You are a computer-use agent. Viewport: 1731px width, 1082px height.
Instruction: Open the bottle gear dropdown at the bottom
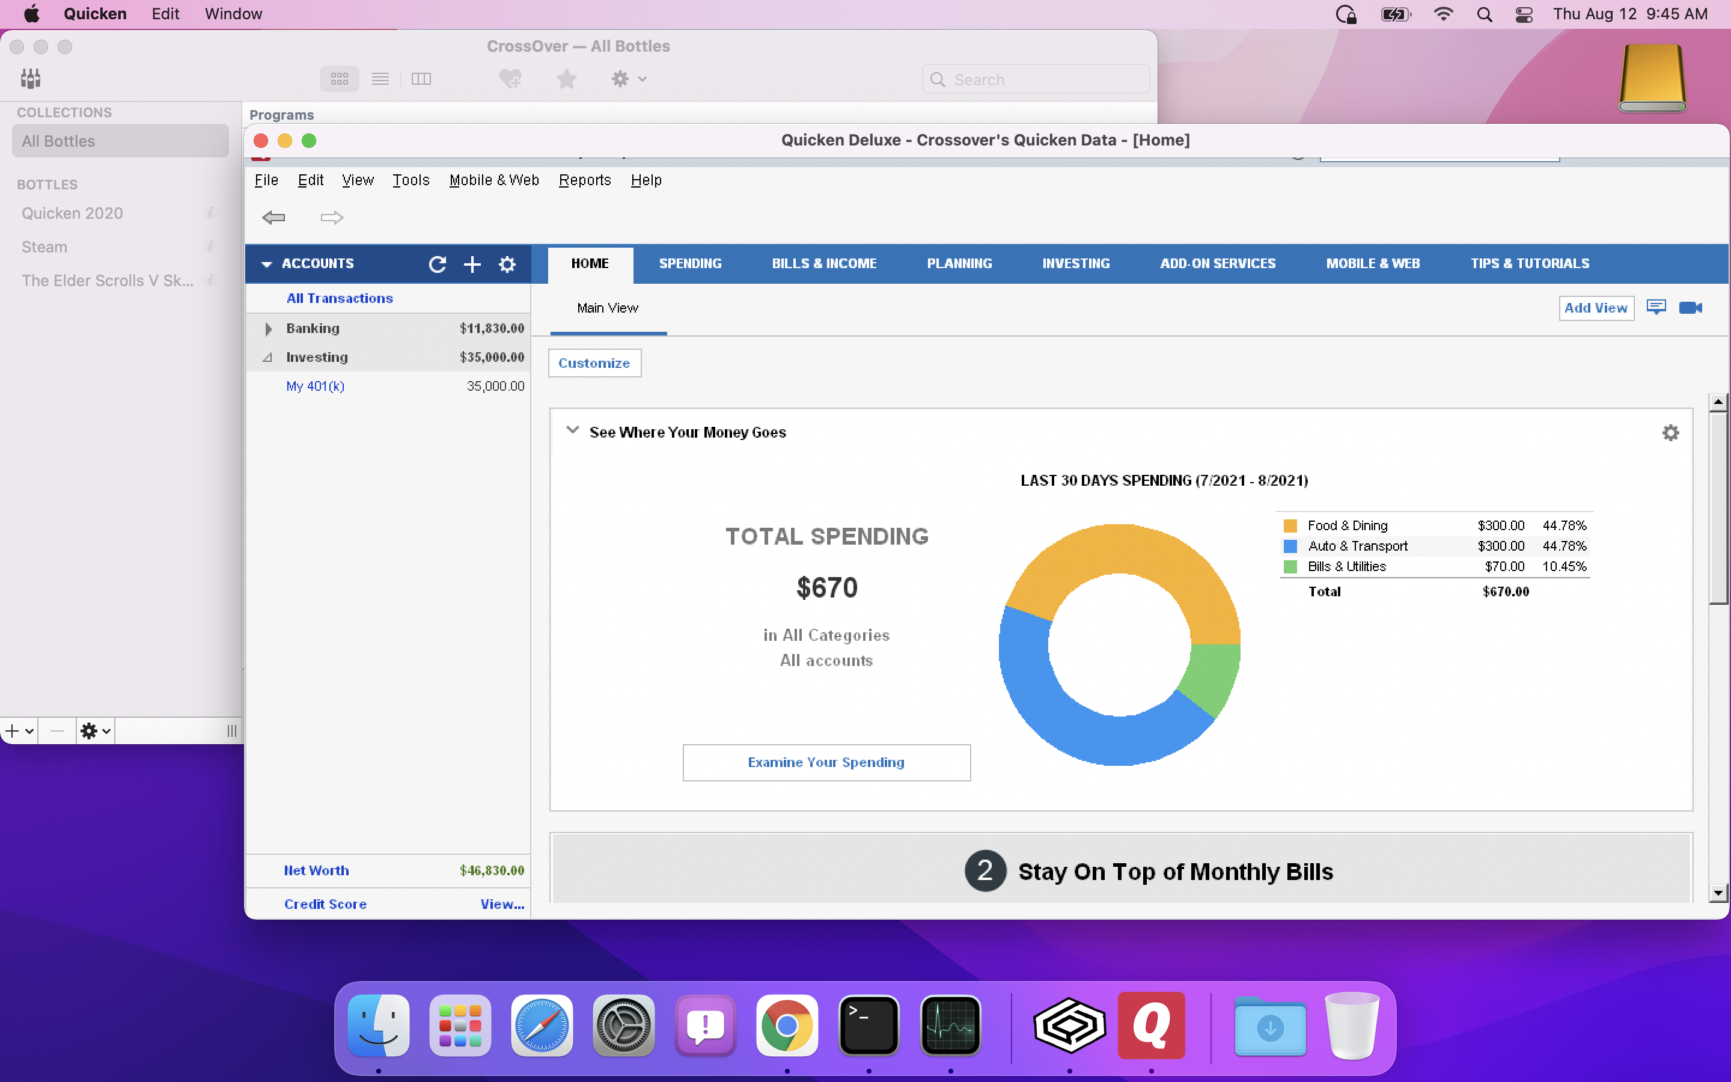coord(95,730)
